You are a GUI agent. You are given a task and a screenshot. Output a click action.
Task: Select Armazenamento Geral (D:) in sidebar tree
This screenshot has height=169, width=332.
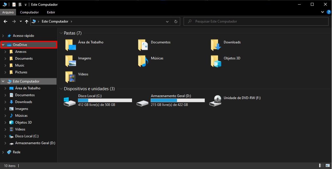pos(35,143)
